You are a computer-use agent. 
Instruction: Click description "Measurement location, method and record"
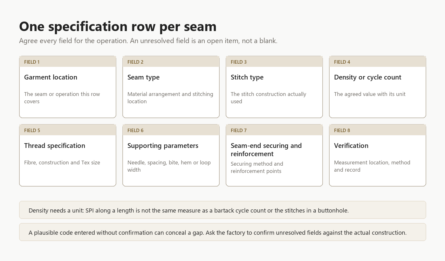click(372, 166)
